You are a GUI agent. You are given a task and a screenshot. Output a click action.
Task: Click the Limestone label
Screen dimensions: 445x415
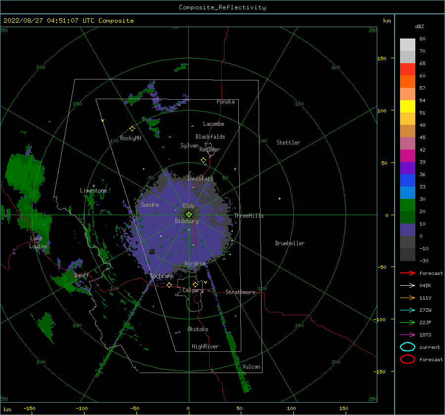point(93,190)
